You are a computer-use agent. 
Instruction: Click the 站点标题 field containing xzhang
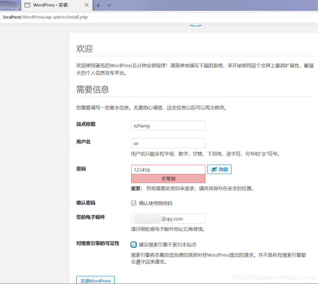168,125
